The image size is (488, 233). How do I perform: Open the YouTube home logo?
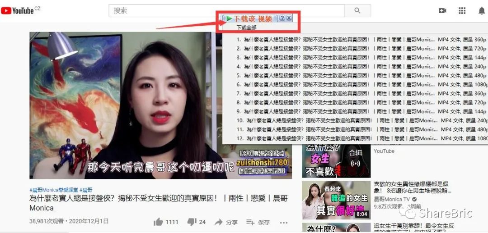[x=17, y=11]
